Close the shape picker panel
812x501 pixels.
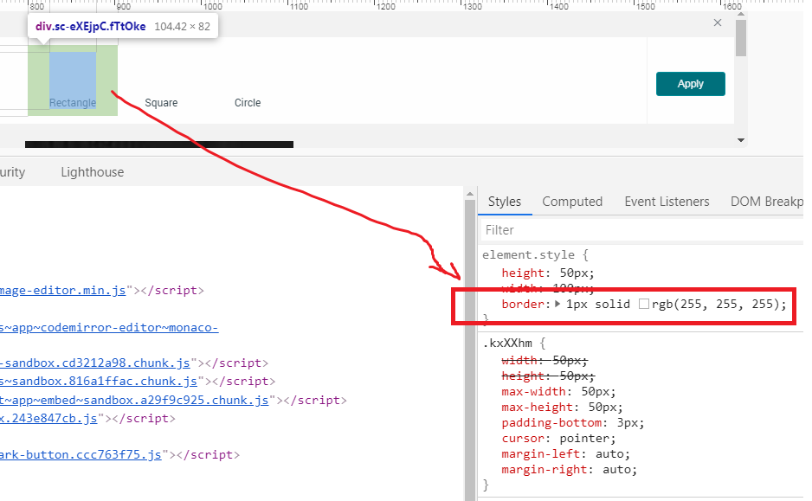pos(718,22)
